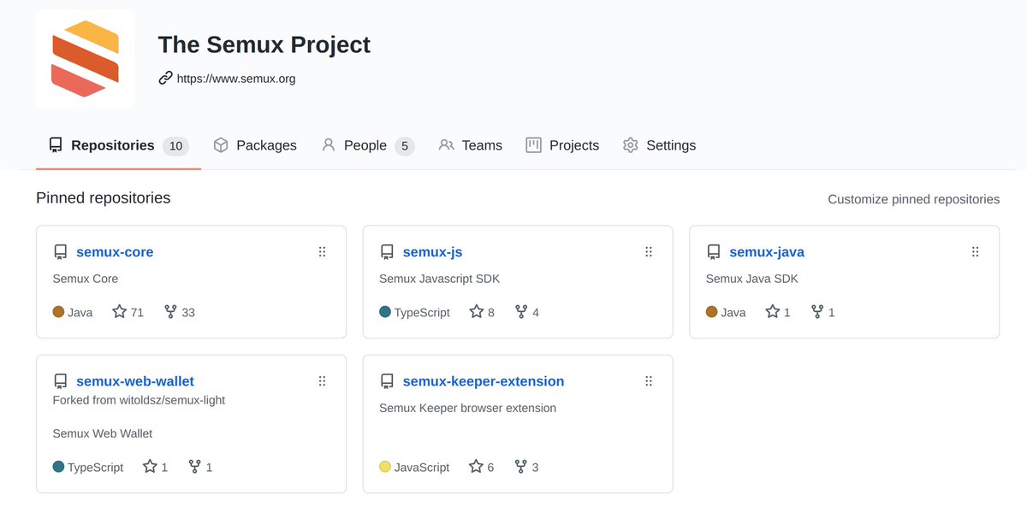This screenshot has height=524, width=1027.
Task: Click the drag handle on semux-java card
Action: [x=975, y=252]
